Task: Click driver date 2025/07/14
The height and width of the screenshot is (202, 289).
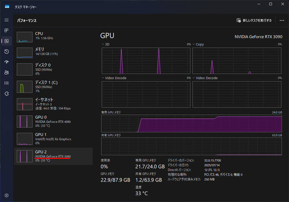Action: [x=212, y=165]
